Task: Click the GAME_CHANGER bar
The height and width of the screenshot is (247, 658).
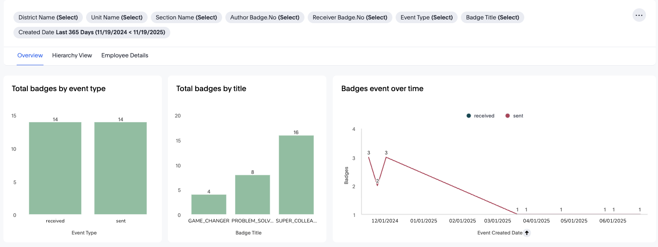Action: click(209, 205)
